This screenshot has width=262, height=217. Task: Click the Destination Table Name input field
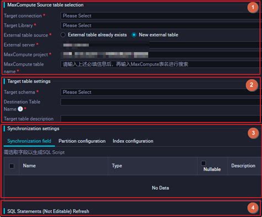[160, 102]
